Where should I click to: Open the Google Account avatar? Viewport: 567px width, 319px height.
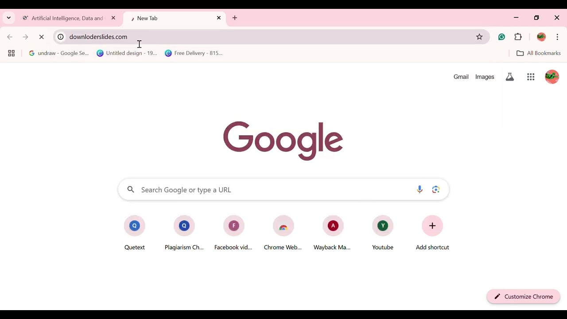click(x=552, y=77)
